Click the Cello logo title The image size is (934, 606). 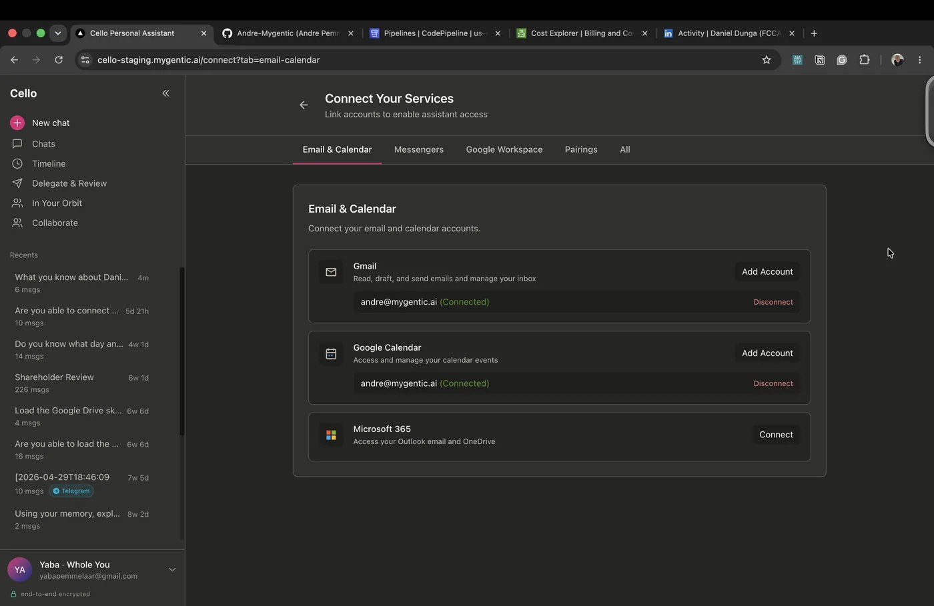pyautogui.click(x=23, y=93)
